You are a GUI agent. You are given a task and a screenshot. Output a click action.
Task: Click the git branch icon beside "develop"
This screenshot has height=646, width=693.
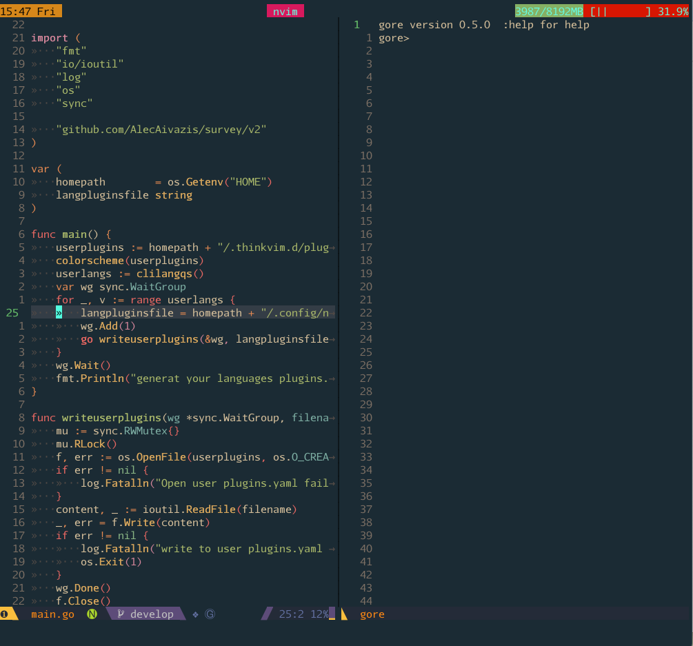point(121,614)
